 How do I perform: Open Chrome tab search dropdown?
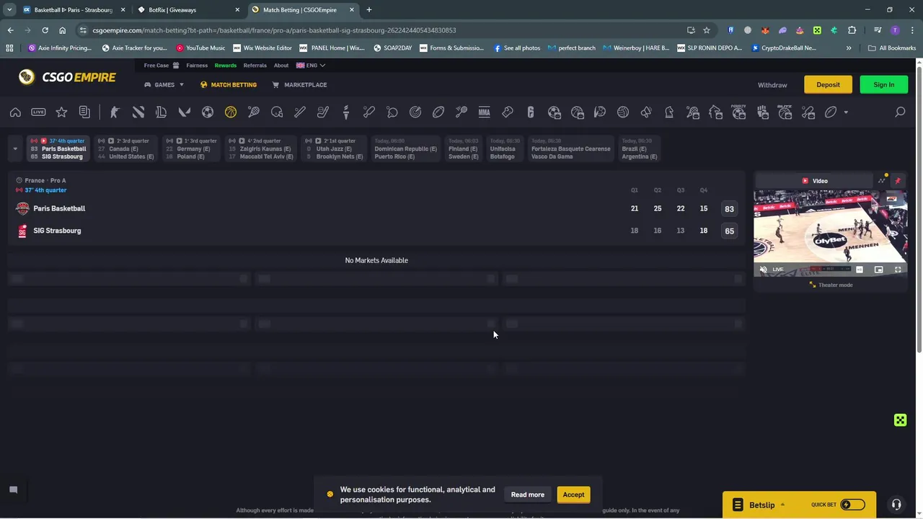point(9,10)
